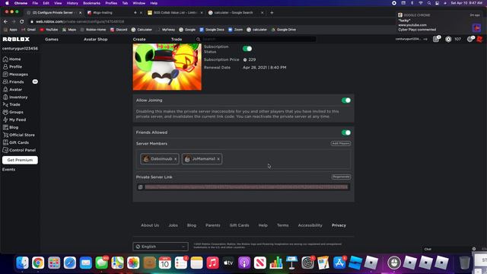Click the Roblox logo in the header
Screen dimensions: 487x274
point(16,39)
